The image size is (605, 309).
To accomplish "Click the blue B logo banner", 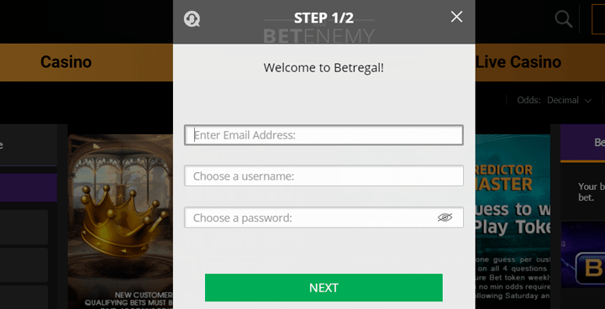I will point(582,254).
